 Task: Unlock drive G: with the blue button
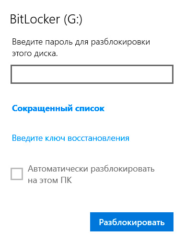132,222
